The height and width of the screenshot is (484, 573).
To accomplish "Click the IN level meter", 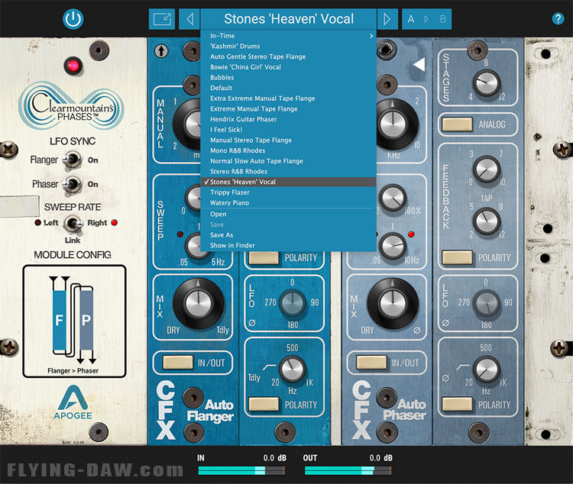I will tap(241, 470).
